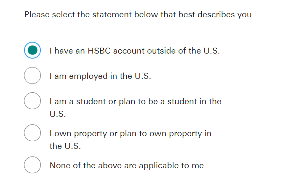Click the word 'HSBC' in the first option
This screenshot has width=283, height=194.
[99, 51]
